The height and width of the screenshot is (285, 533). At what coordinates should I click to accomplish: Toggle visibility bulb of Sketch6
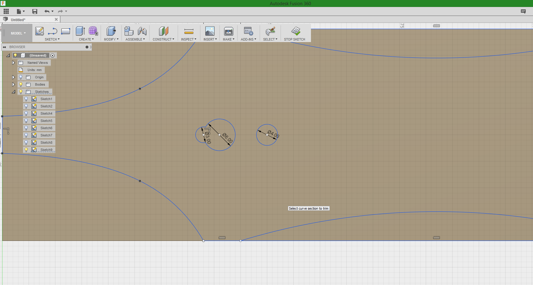pos(26,128)
